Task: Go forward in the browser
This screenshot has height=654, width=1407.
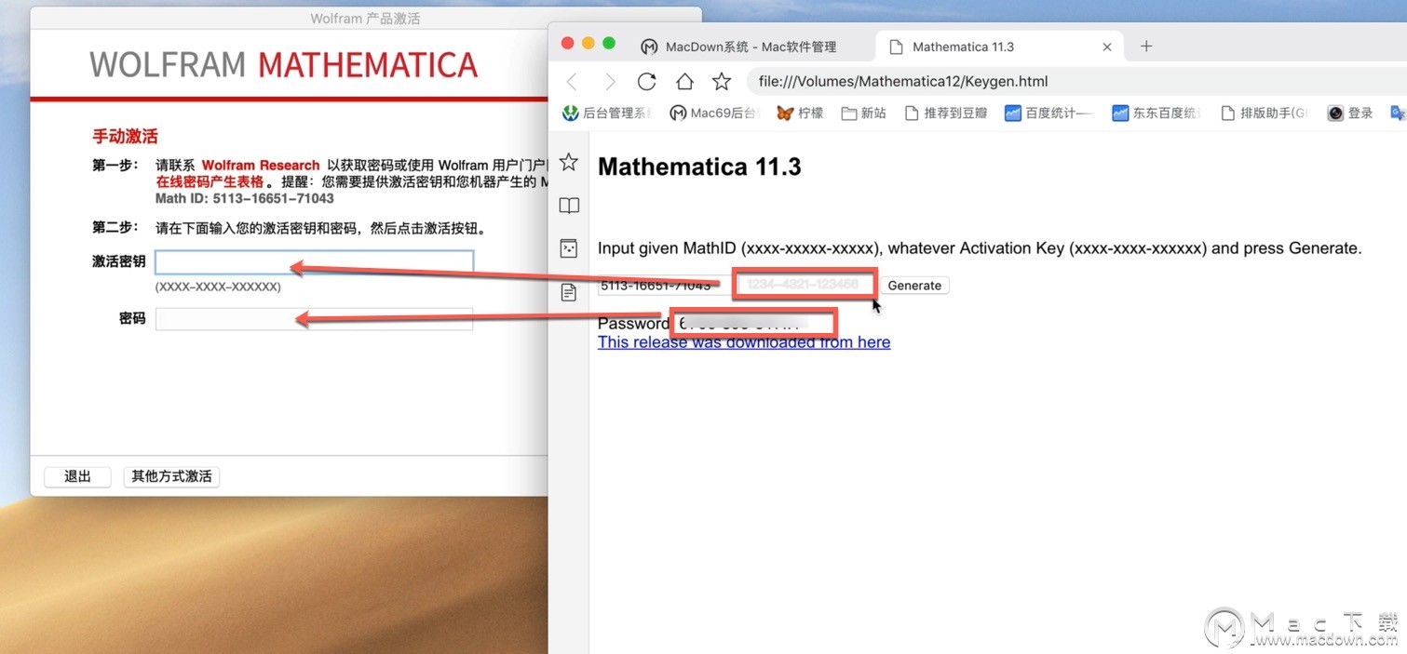Action: [610, 82]
